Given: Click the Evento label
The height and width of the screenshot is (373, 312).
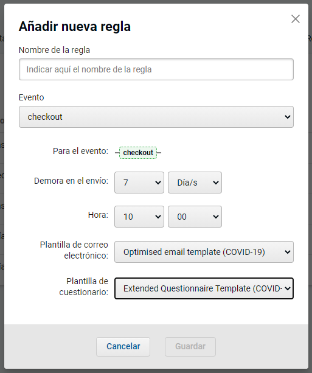Looking at the screenshot, I should point(32,97).
